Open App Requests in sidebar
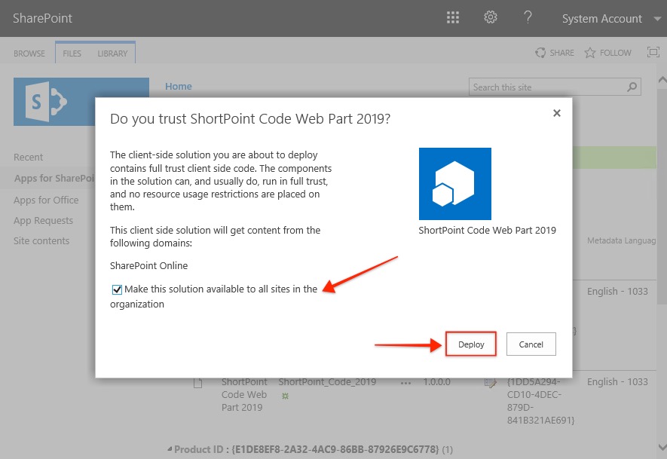This screenshot has width=667, height=459. coord(43,220)
